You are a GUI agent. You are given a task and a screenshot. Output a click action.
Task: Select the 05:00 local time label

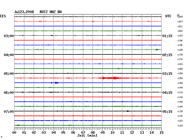pos(9,74)
